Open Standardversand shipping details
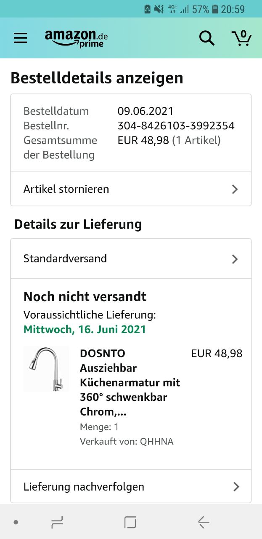 126,259
